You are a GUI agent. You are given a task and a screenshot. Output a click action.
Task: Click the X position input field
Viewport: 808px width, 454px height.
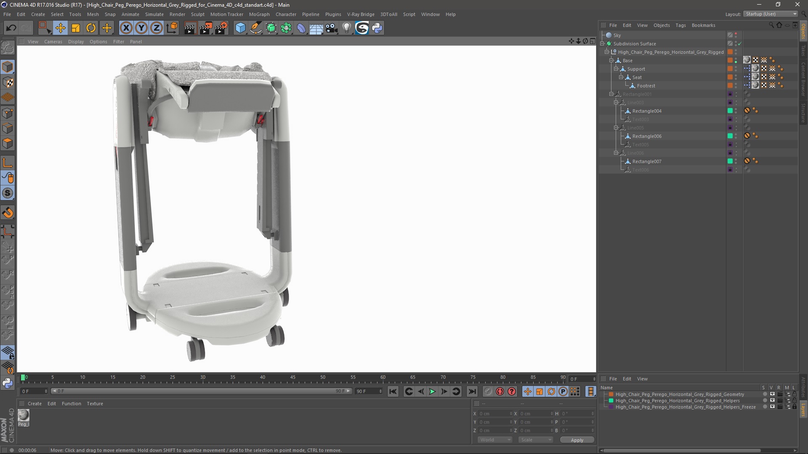pos(495,414)
